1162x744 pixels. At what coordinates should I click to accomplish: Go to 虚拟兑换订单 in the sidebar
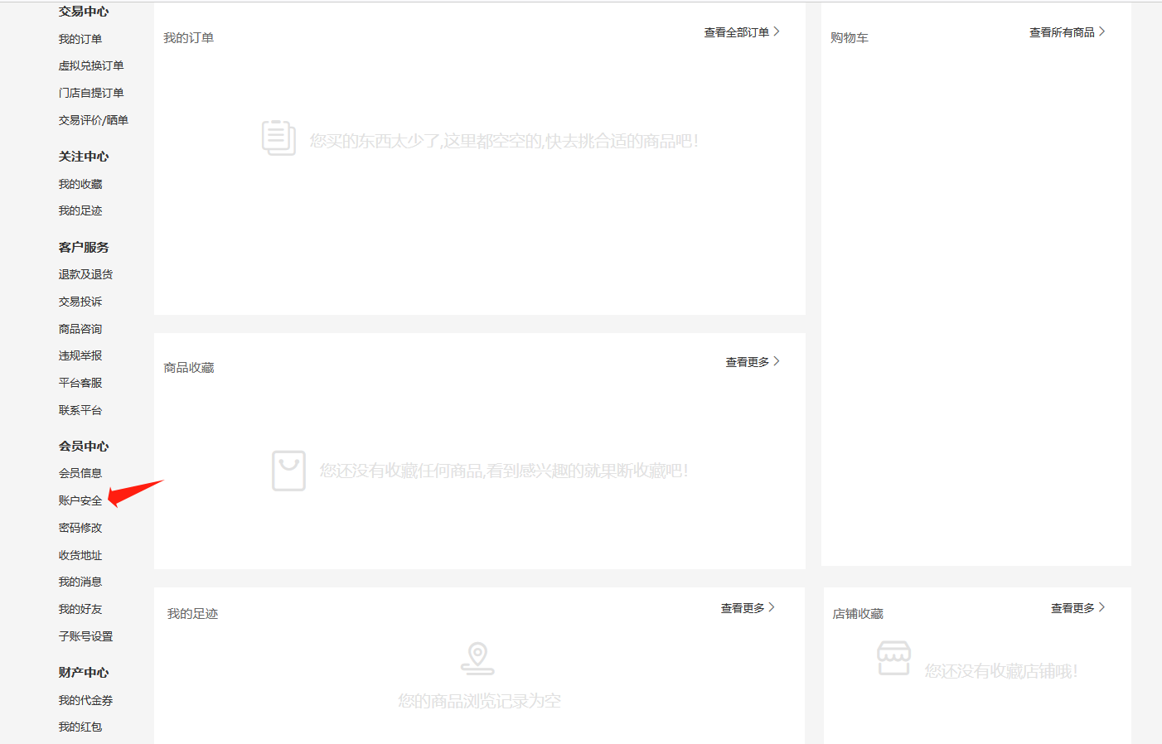click(x=91, y=65)
